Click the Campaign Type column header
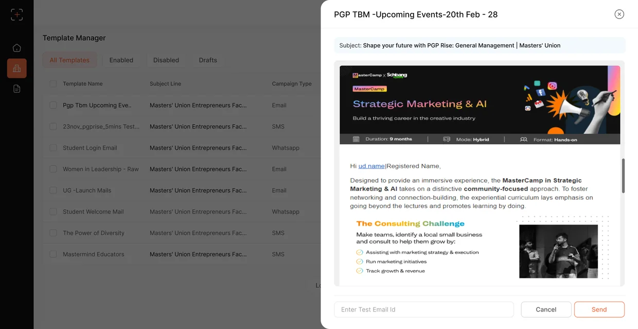Viewport: 638px width, 329px height. click(x=292, y=83)
